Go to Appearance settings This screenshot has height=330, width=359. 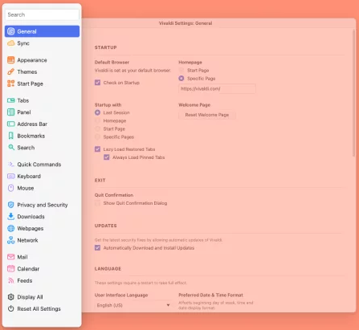point(42,60)
